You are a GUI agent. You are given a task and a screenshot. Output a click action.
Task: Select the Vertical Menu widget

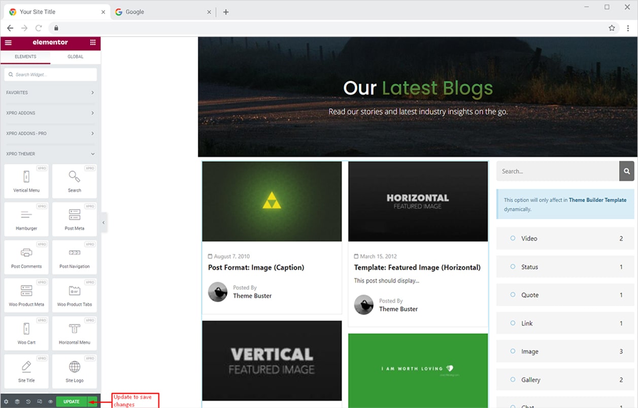pos(26,181)
